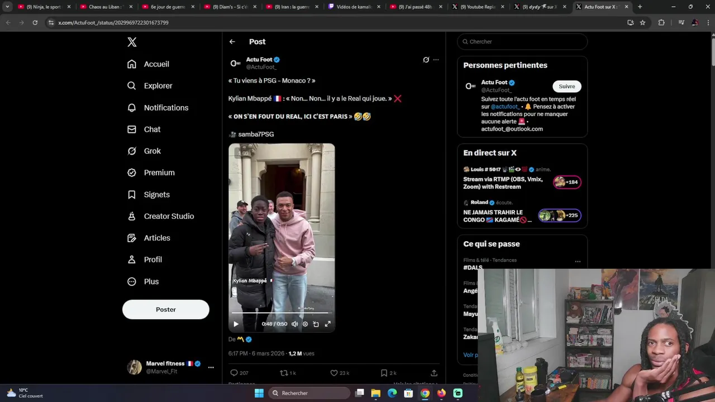715x402 pixels.
Task: Open Accueil in the sidebar
Action: tap(148, 64)
